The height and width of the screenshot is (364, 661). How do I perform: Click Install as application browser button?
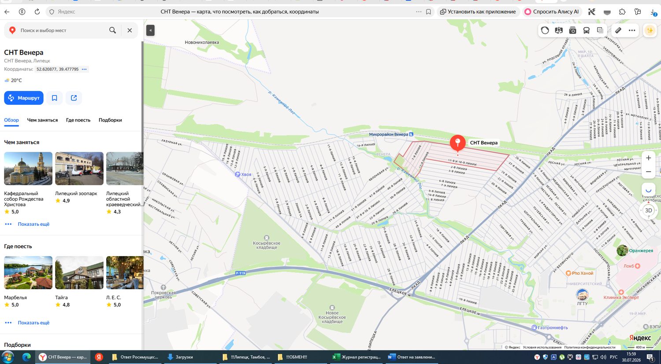(478, 12)
